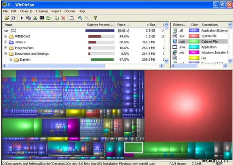Click the WinDirStat title bar tree icon
This screenshot has width=233, height=165.
pyautogui.click(x=5, y=5)
